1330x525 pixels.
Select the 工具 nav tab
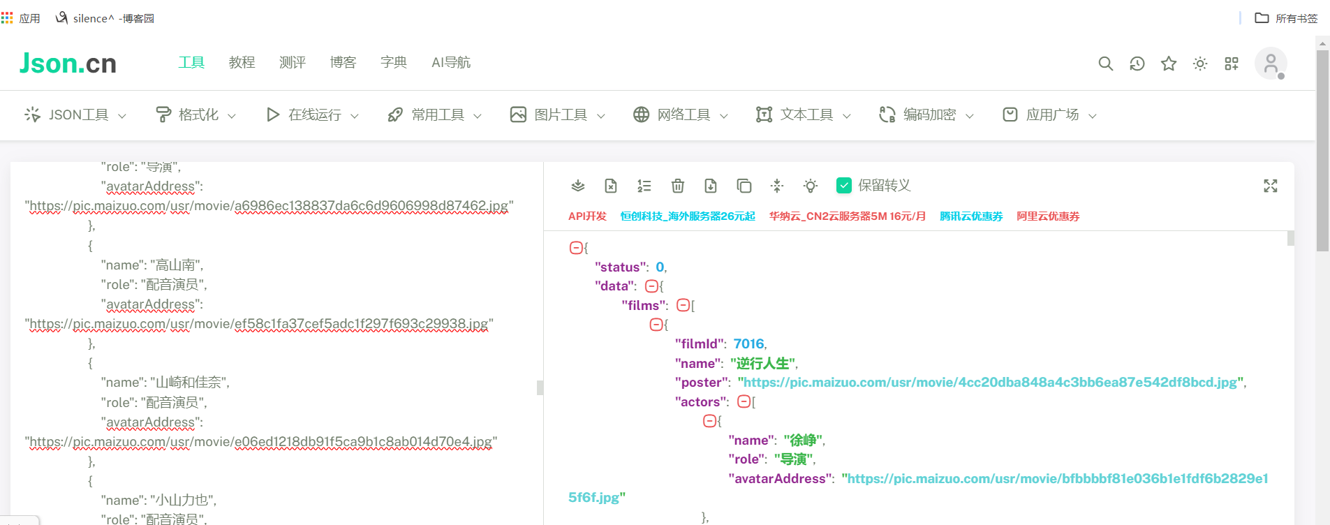coord(191,62)
